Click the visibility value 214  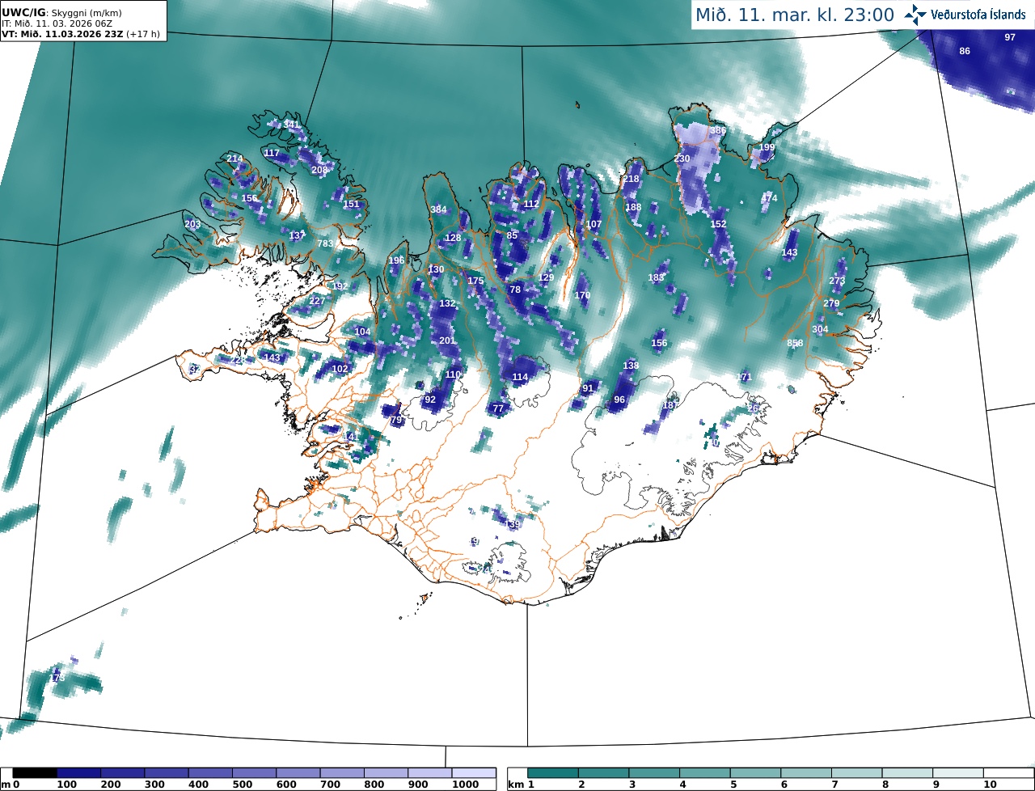(x=234, y=159)
